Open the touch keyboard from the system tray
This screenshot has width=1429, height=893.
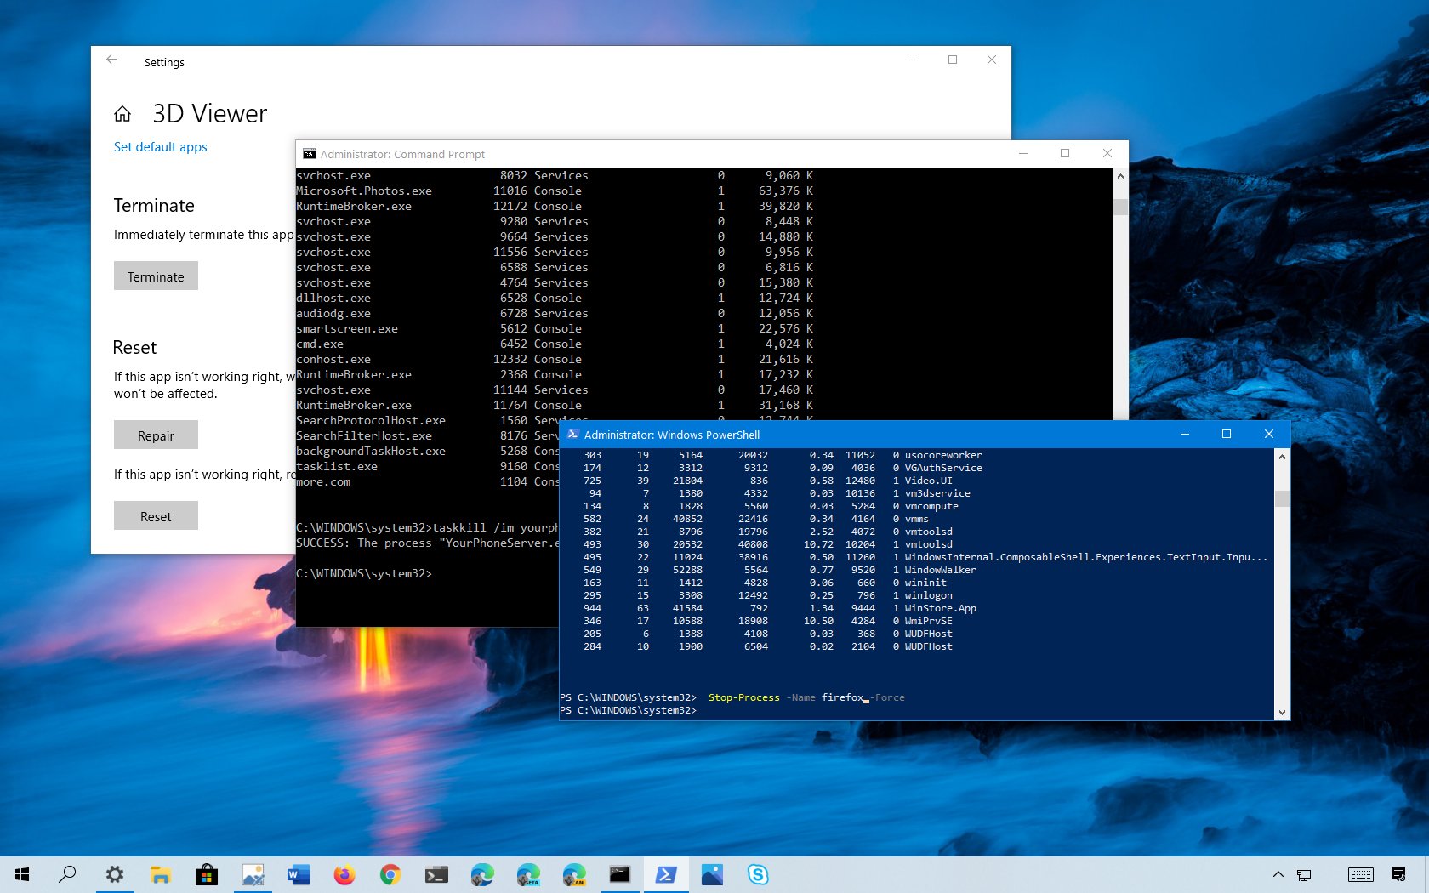coord(1361,875)
